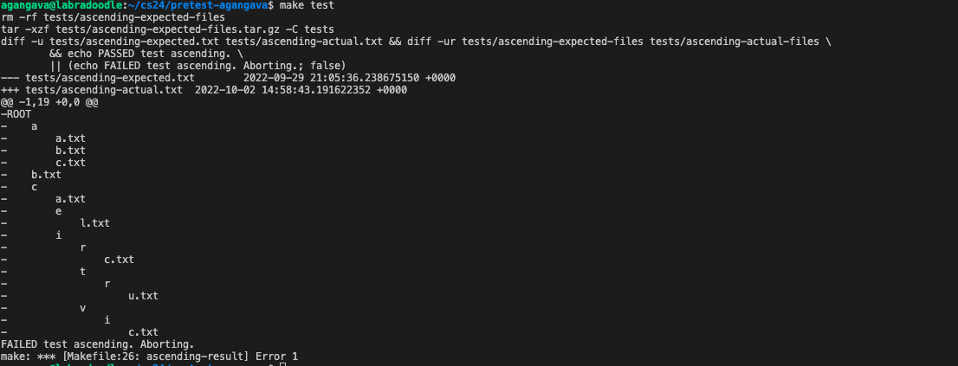Click the "make test" command text
Viewport: 958px width, 366px height.
click(307, 5)
